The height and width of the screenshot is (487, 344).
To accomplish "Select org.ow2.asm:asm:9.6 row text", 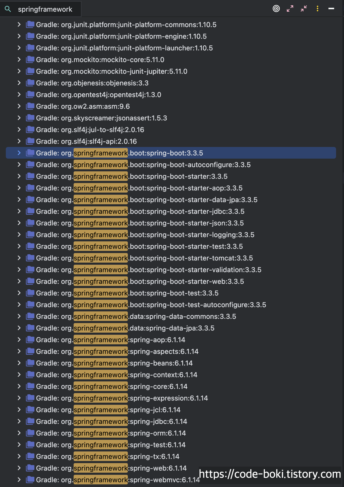I will [83, 106].
